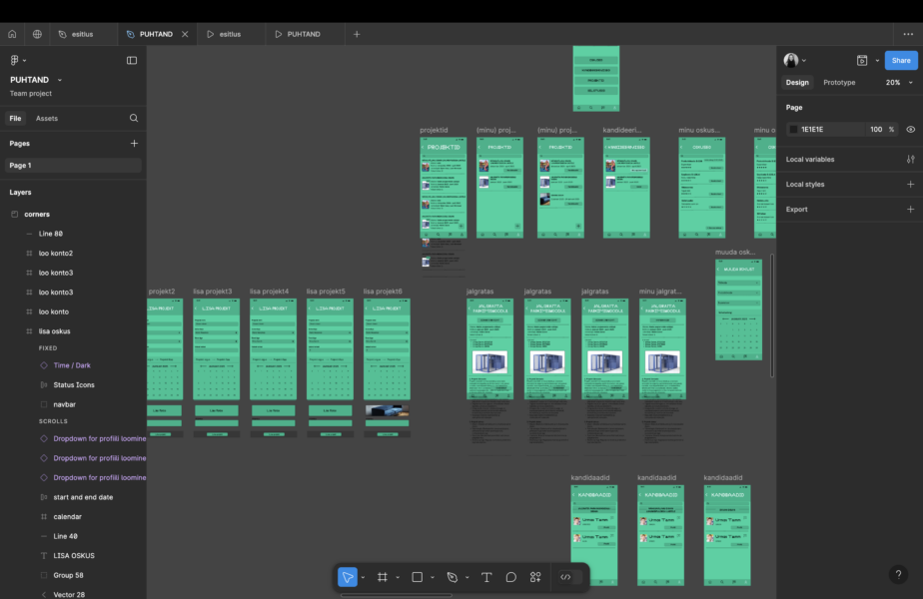This screenshot has width=923, height=599.
Task: Click the page background color swatch
Action: coord(793,130)
